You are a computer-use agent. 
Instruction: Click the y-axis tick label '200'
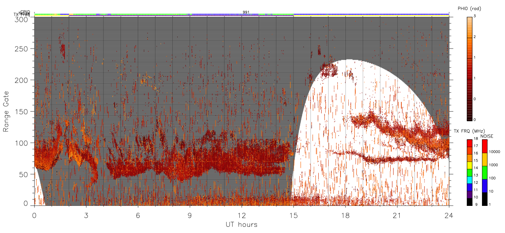22,80
